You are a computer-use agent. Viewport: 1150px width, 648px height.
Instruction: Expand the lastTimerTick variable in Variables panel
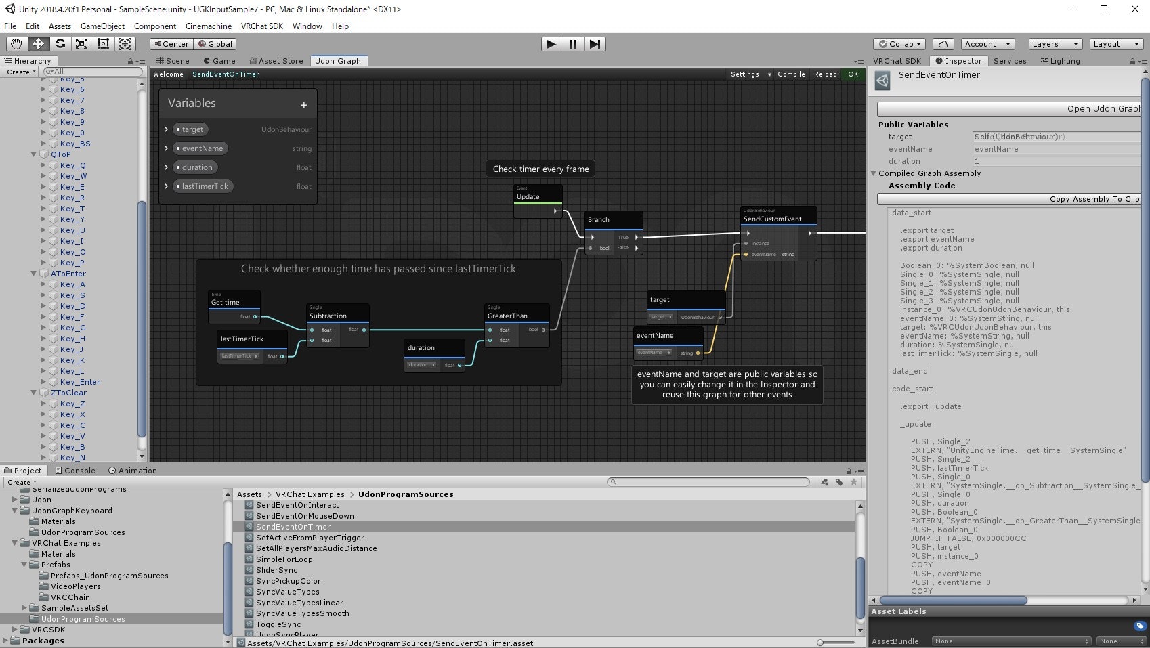(x=167, y=186)
